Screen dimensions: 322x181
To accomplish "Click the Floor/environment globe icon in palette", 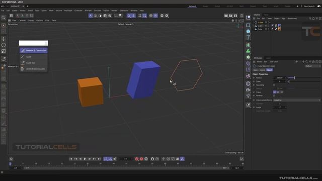I will pyautogui.click(x=248, y=83).
